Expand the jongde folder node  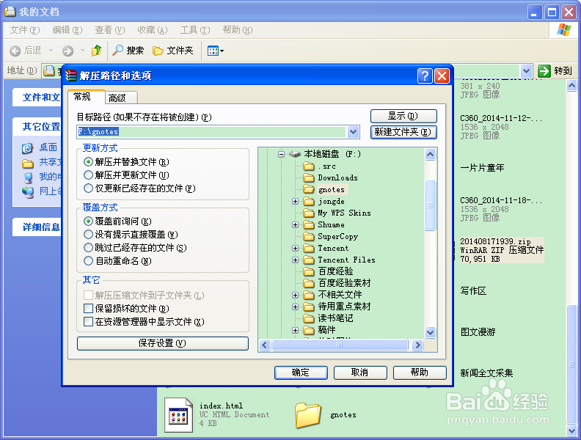(296, 201)
